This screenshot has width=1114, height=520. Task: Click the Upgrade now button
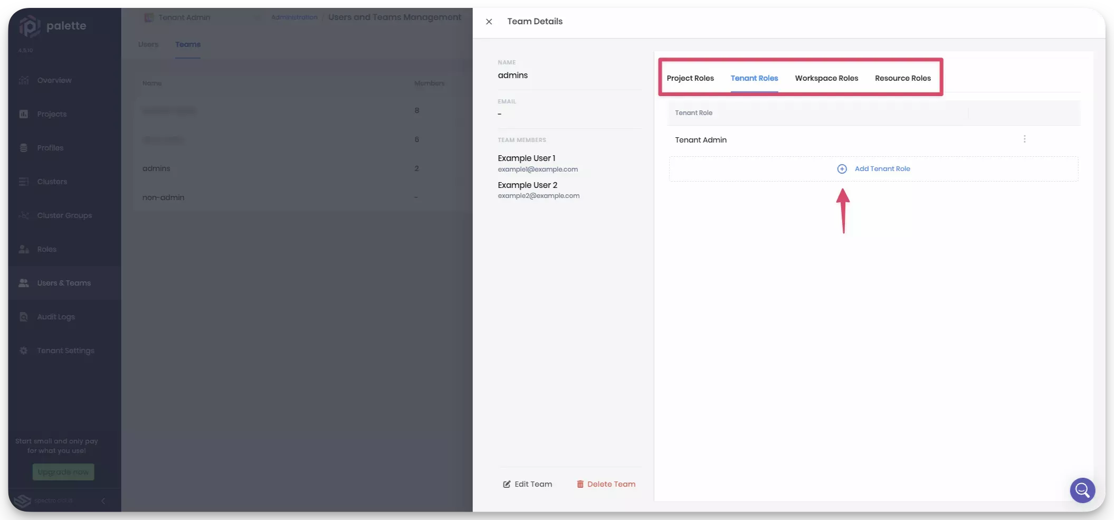(x=63, y=472)
